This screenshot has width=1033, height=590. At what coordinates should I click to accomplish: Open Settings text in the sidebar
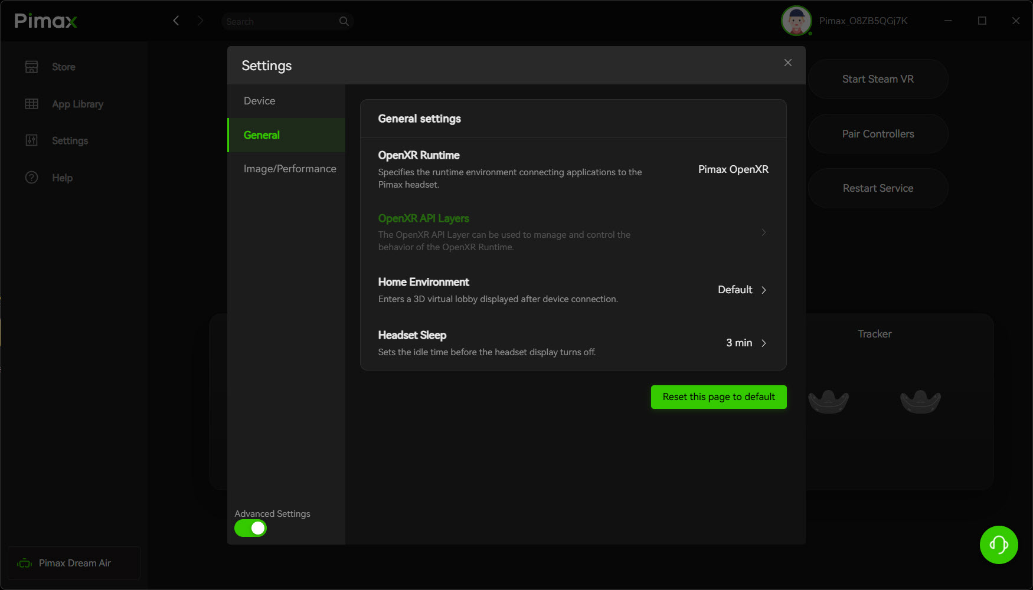click(x=70, y=141)
